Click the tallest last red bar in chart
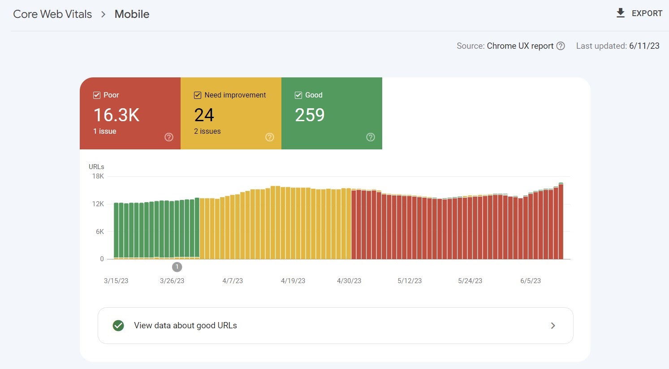The image size is (669, 369). coord(561,221)
